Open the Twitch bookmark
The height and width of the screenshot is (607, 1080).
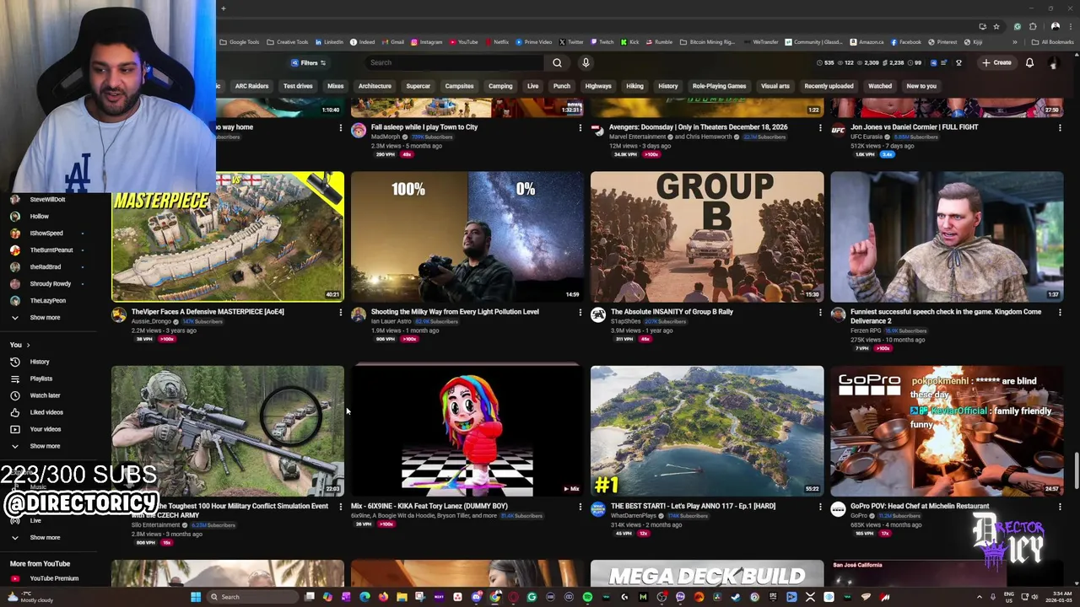pos(602,42)
